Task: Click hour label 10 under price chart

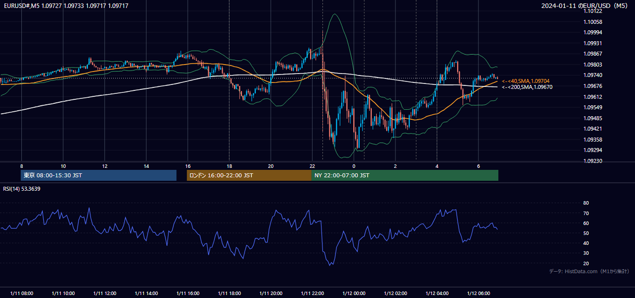Action: (63, 166)
